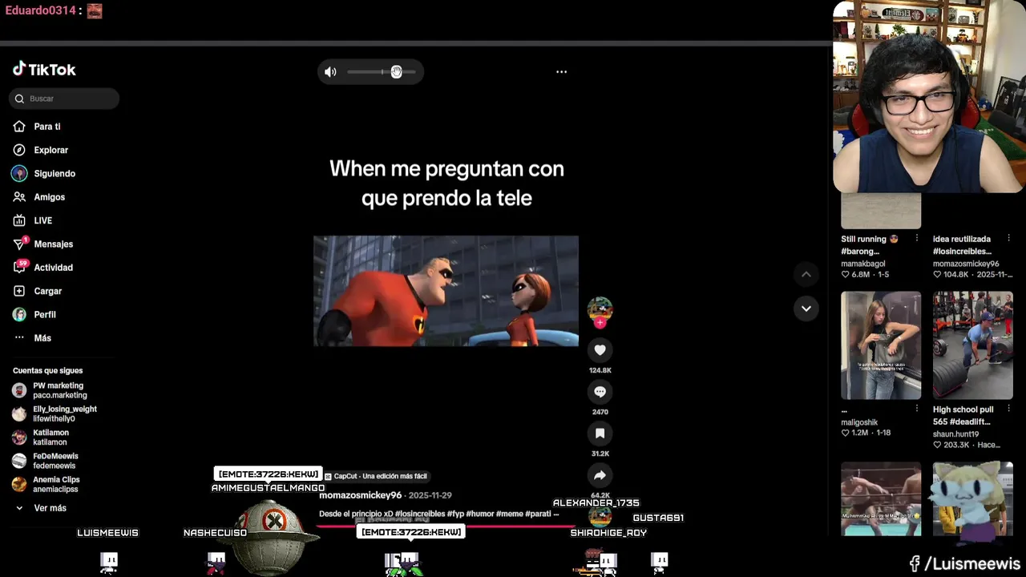The image size is (1026, 577).
Task: Click the Actividad icon with badge
Action: click(x=19, y=267)
